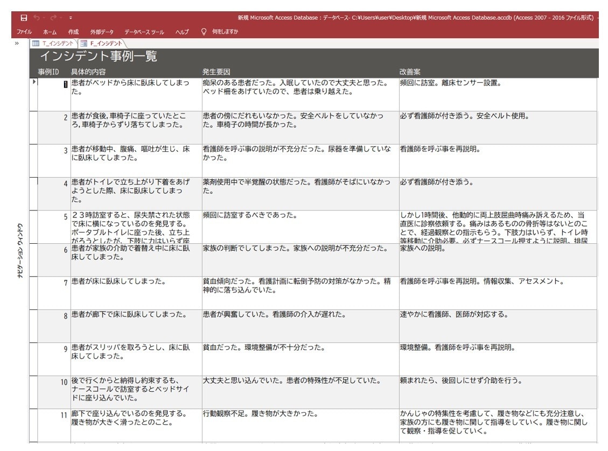Click 家族の判断でしてしまった cause field
Image resolution: width=608 pixels, height=451 pixels.
[300, 260]
